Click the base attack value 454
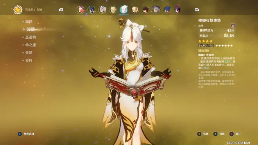Viewport: 258px width, 145px height. pyautogui.click(x=230, y=30)
